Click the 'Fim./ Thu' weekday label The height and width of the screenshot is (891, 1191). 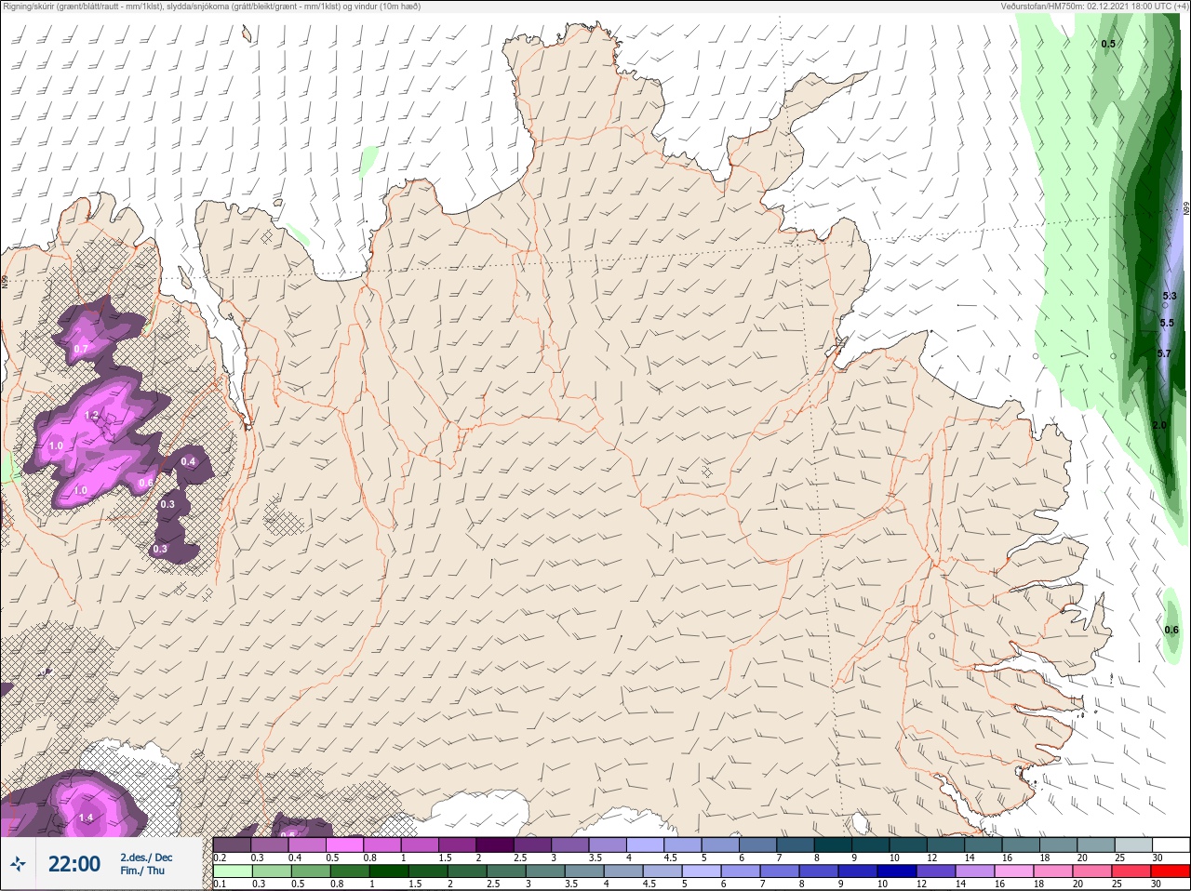[x=142, y=871]
